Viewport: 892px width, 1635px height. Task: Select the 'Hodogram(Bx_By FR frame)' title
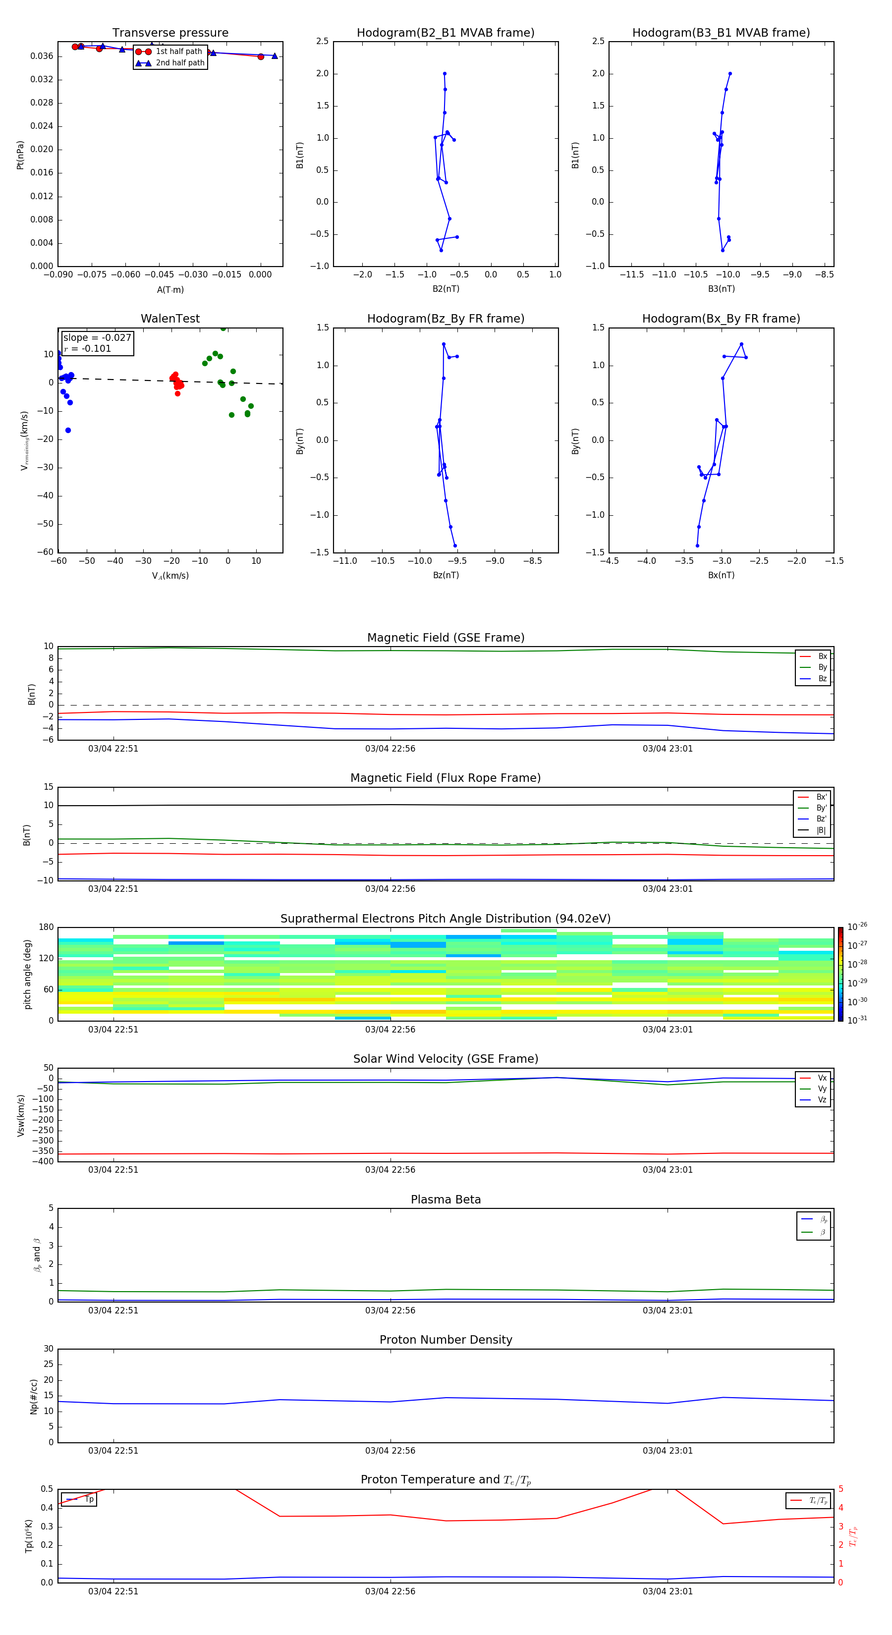pos(721,319)
